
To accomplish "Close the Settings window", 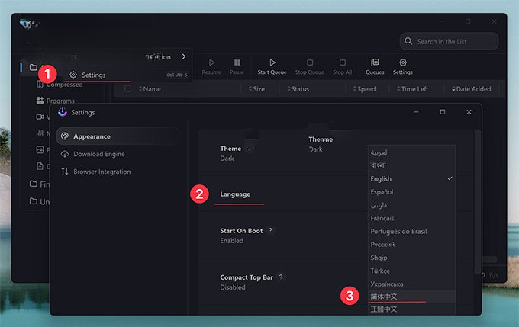I will [x=469, y=112].
